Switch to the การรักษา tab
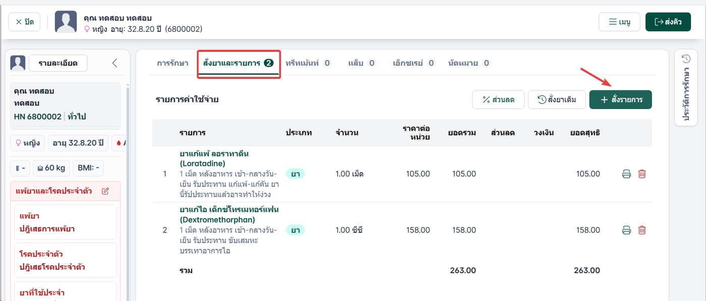706x301 pixels. (x=173, y=63)
